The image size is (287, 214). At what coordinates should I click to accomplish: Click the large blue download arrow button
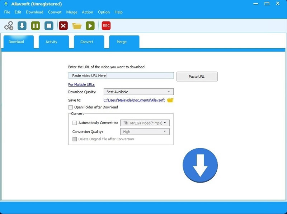coord(200,165)
